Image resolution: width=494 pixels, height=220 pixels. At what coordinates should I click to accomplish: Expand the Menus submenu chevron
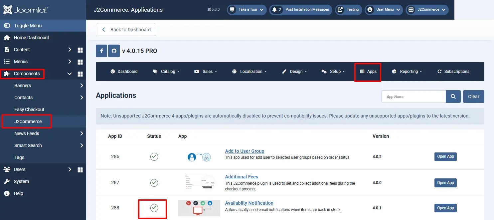click(70, 62)
